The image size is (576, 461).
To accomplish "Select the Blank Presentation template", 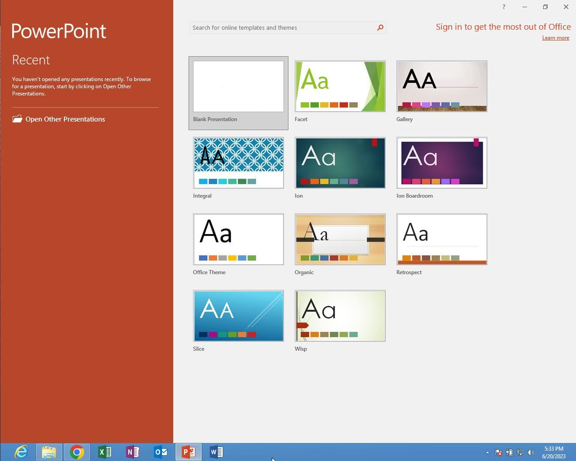I will coord(238,86).
